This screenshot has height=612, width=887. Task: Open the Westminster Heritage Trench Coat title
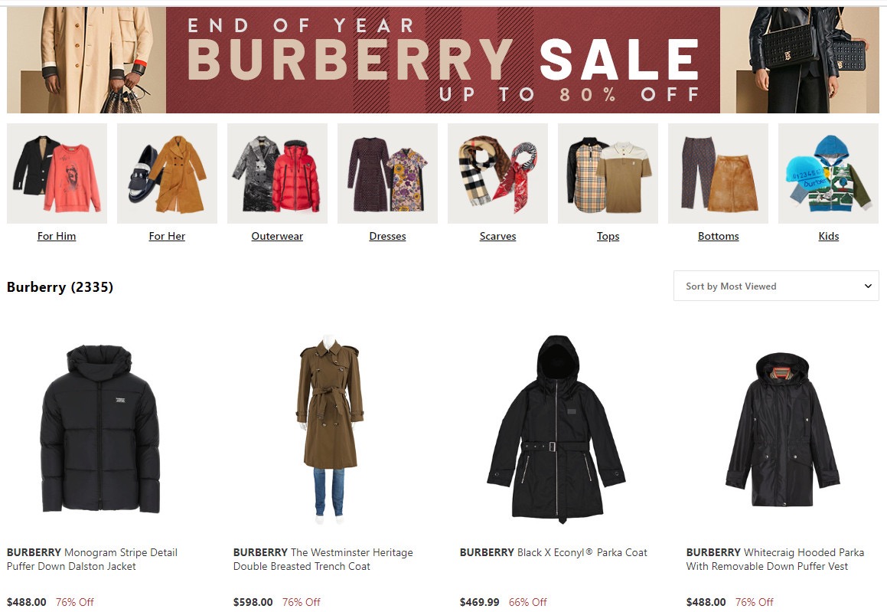(323, 559)
